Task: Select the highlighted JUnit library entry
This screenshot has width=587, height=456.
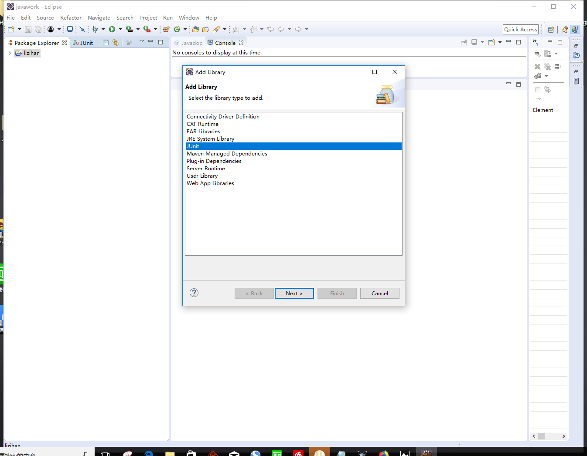Action: point(293,146)
